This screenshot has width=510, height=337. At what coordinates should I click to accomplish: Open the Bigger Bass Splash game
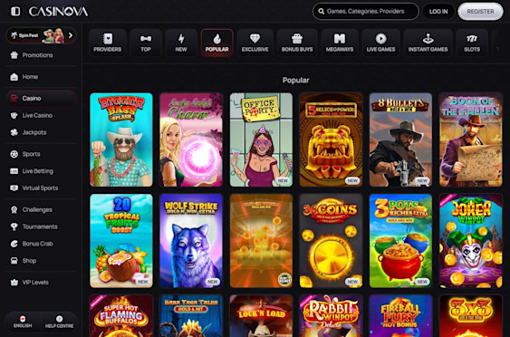click(x=121, y=140)
